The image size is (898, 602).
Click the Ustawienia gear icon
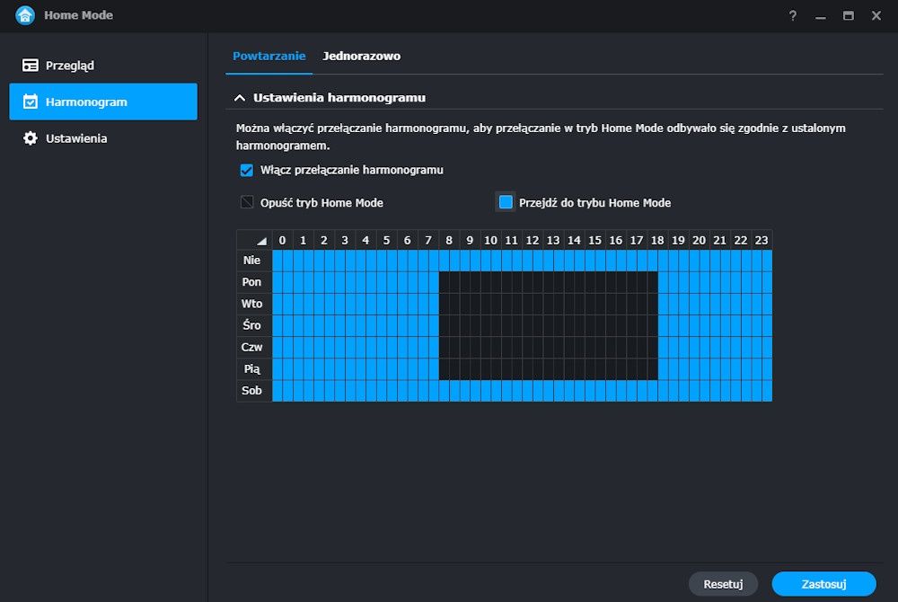(30, 138)
